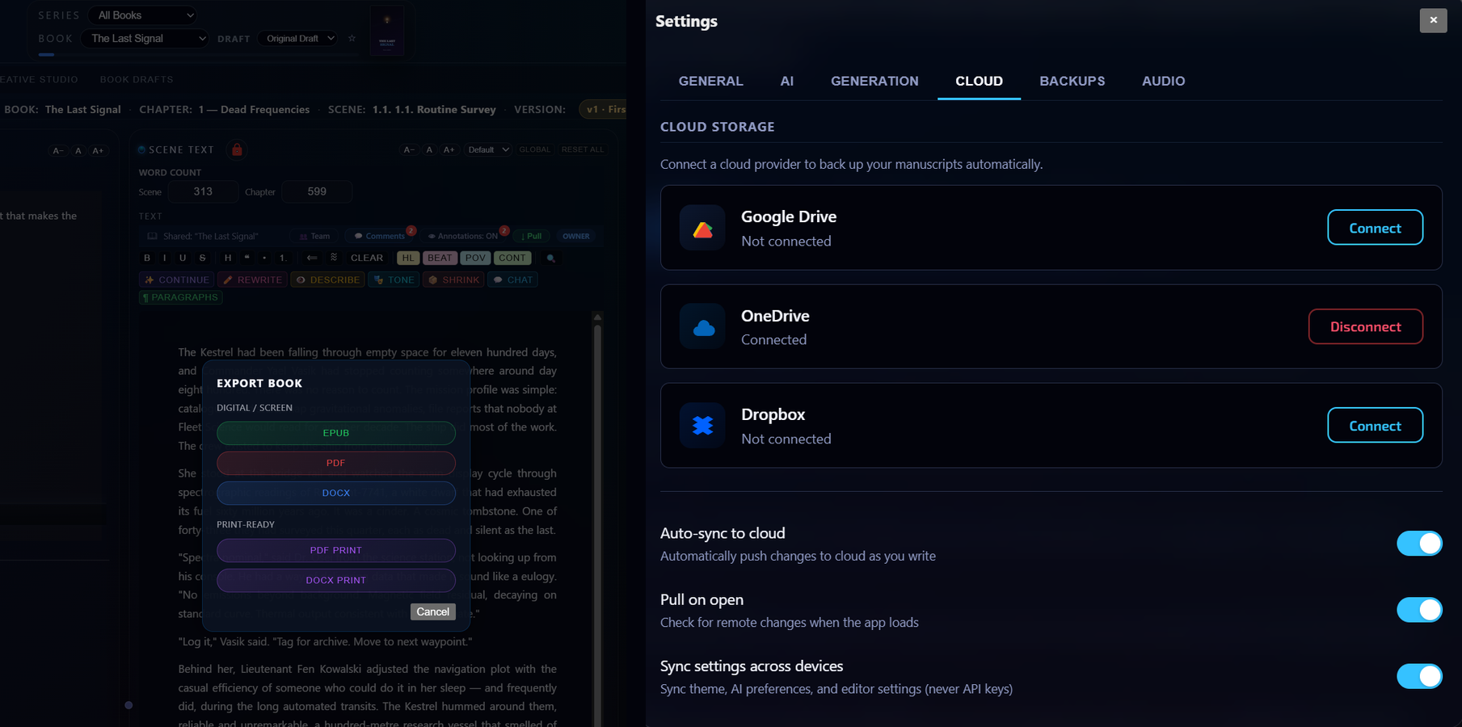The image size is (1462, 727).
Task: Disable Auto-sync to cloud toggle
Action: coord(1418,544)
